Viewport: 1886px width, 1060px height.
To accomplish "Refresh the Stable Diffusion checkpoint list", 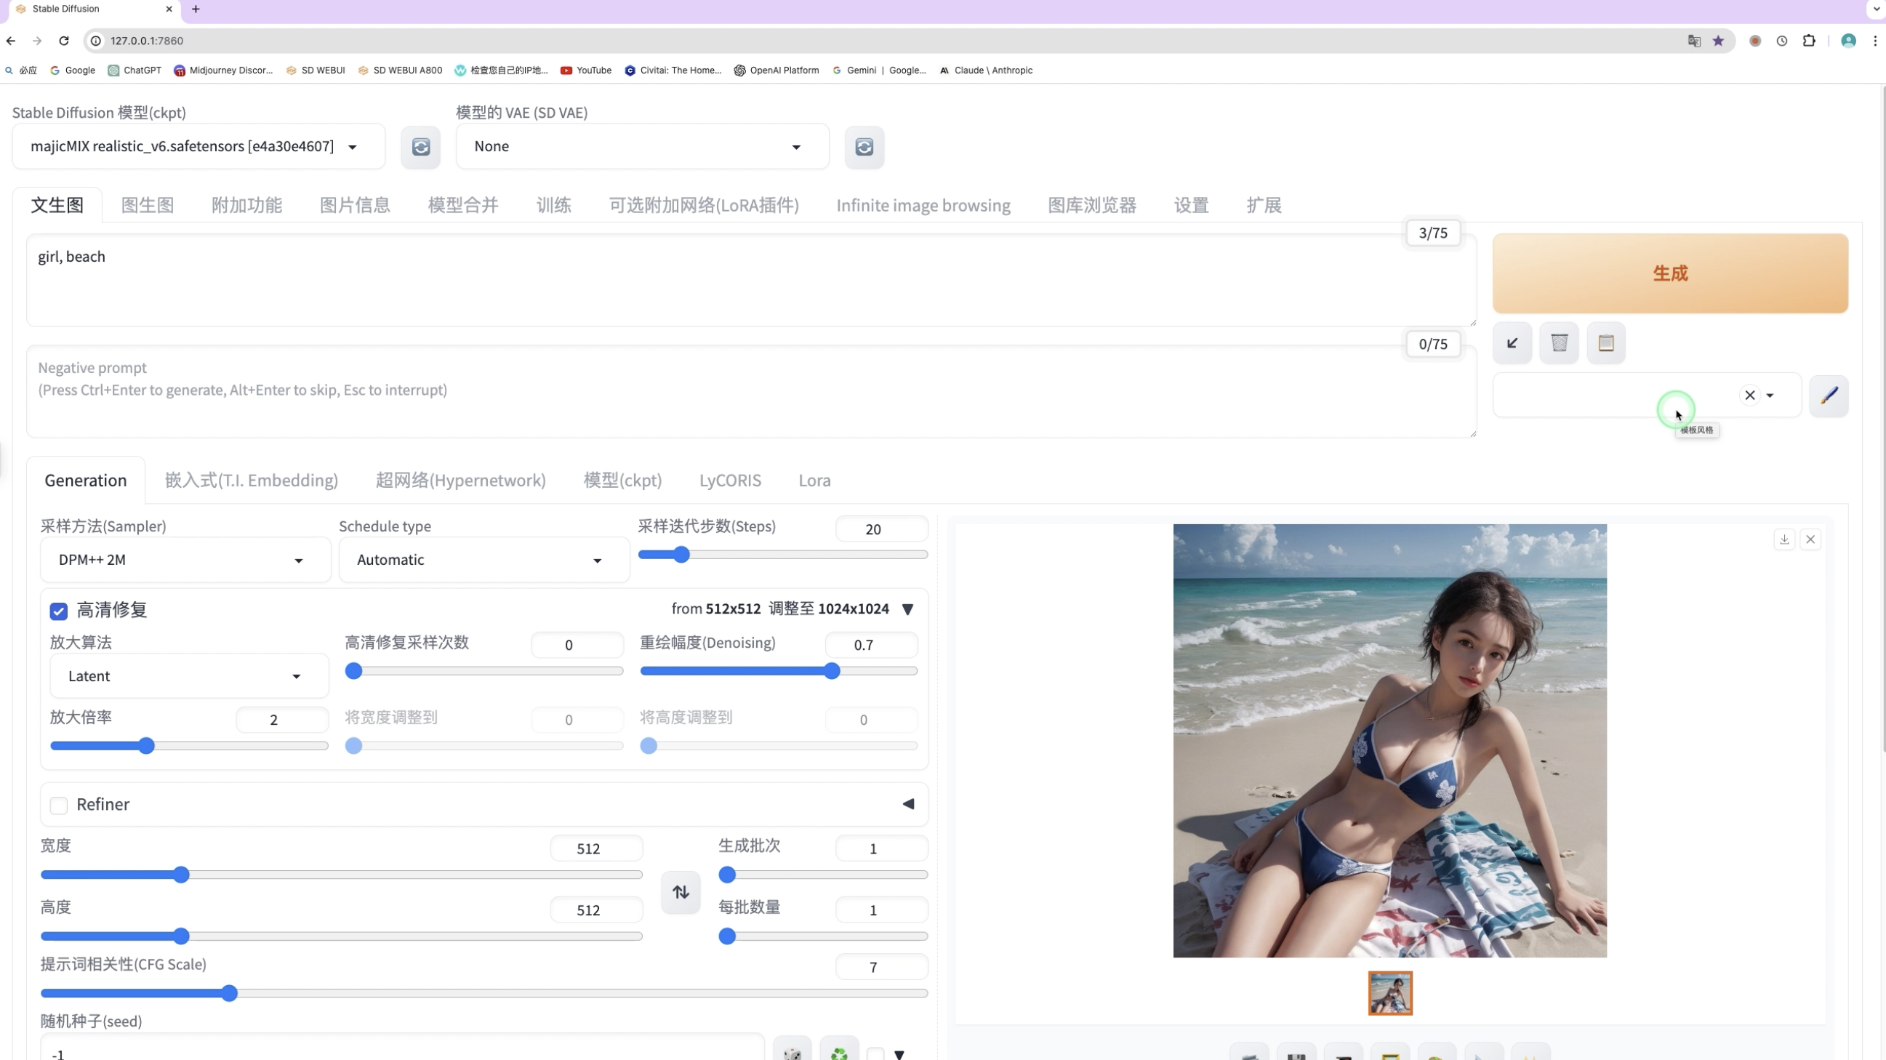I will coord(420,147).
